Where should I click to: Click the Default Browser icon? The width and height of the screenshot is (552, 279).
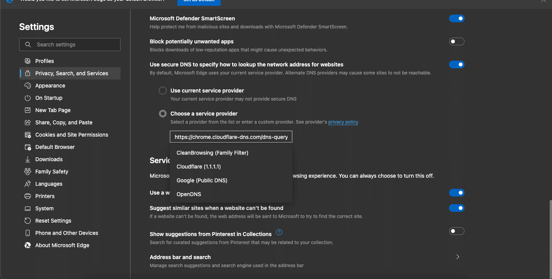28,147
